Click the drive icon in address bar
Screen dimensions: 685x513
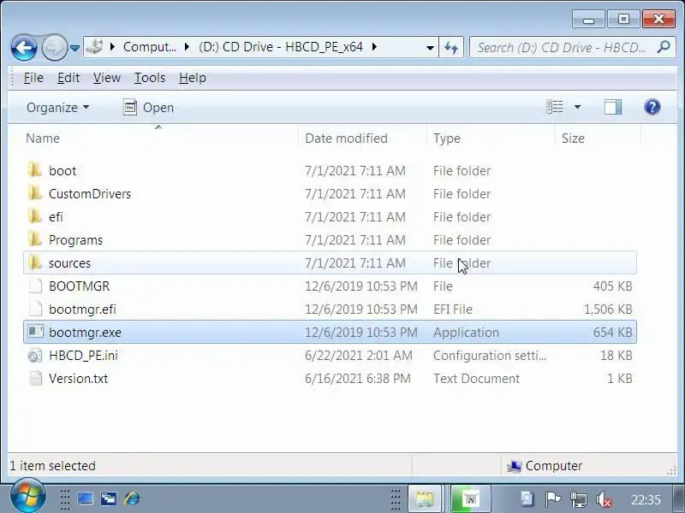coord(94,47)
